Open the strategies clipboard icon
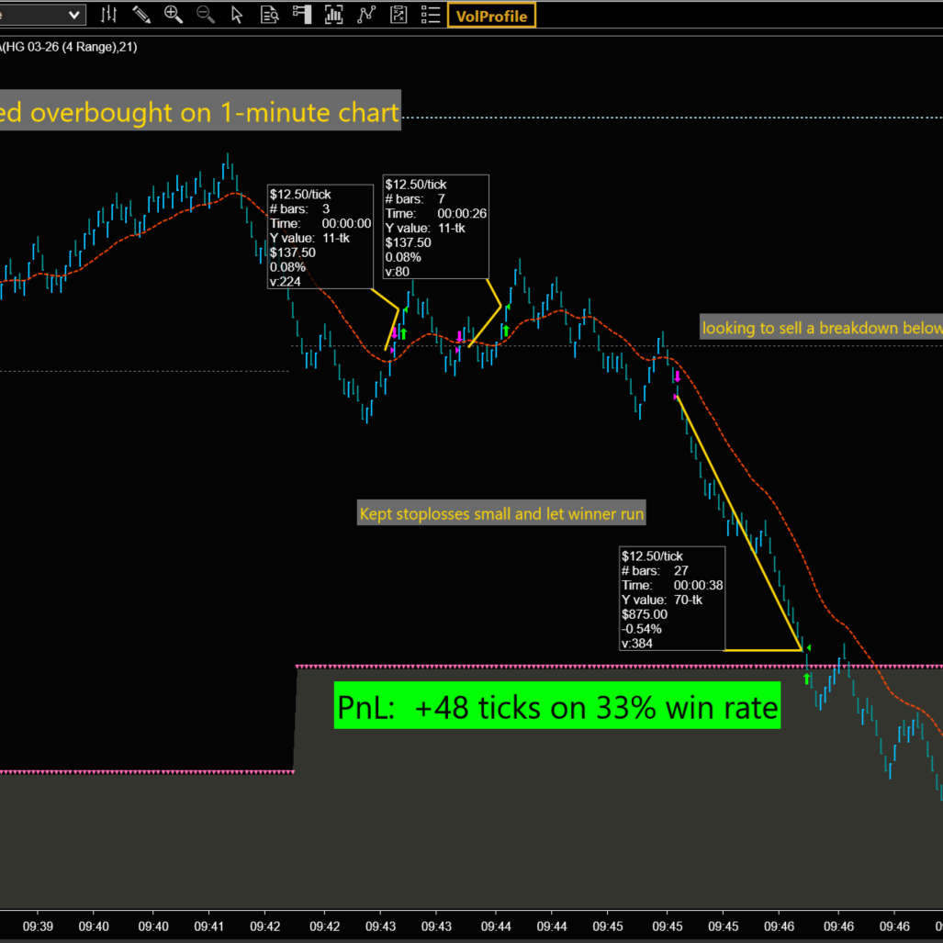 click(399, 15)
